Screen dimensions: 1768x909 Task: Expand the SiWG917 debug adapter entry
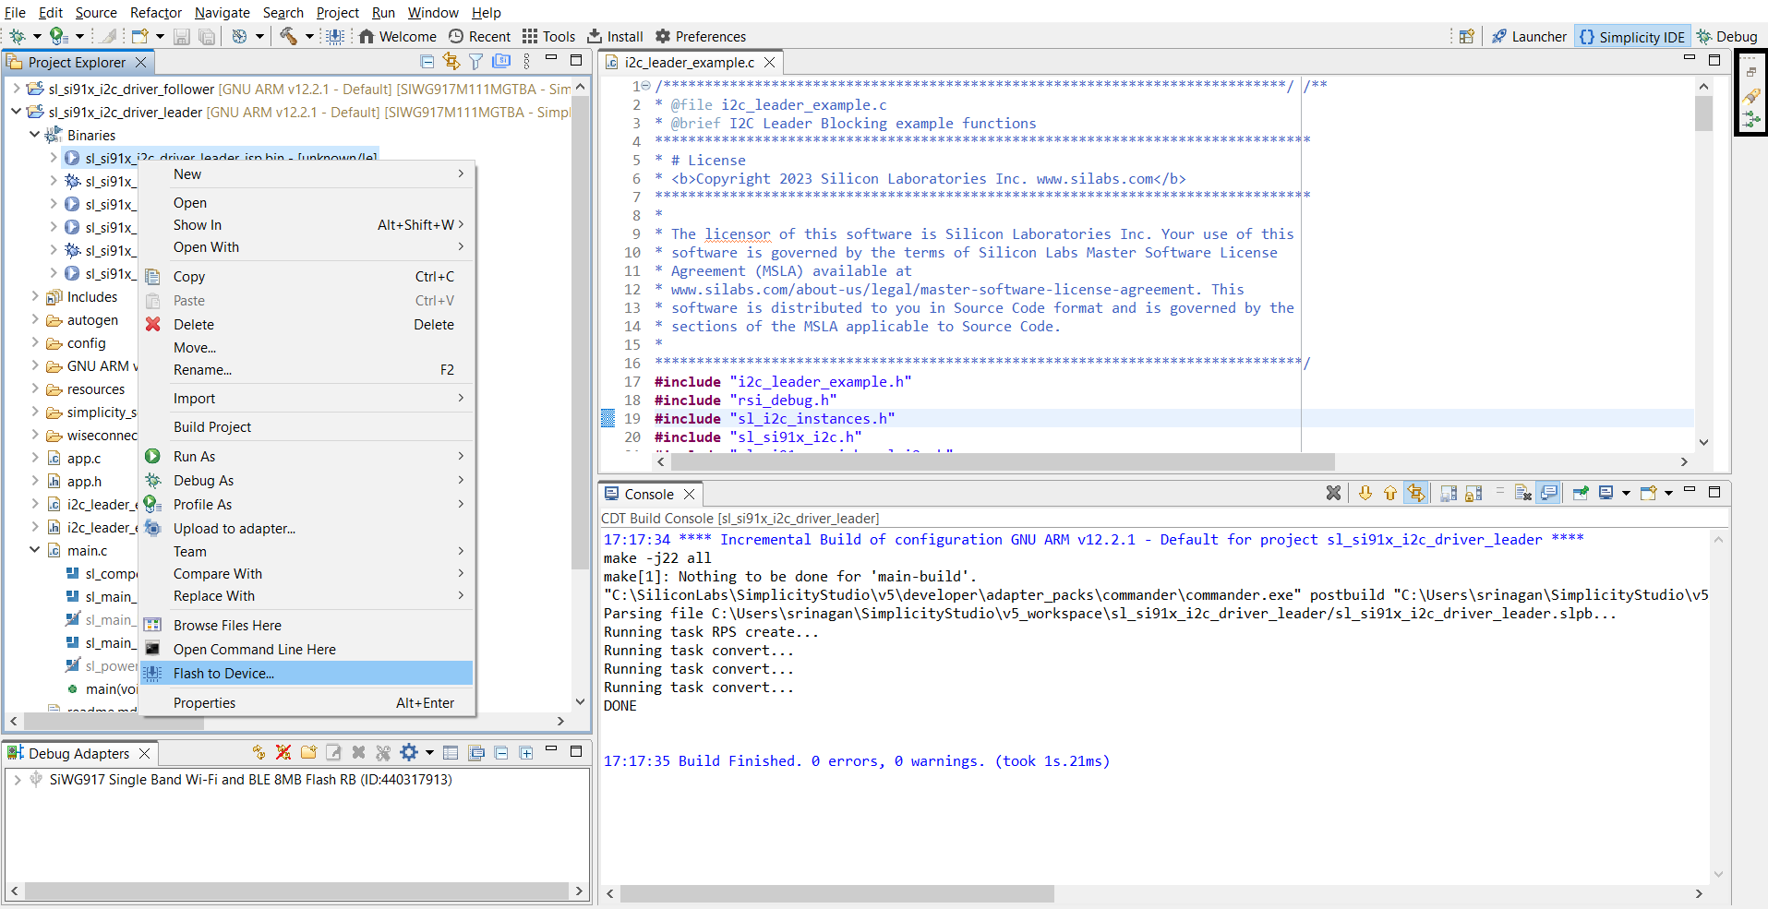[17, 780]
